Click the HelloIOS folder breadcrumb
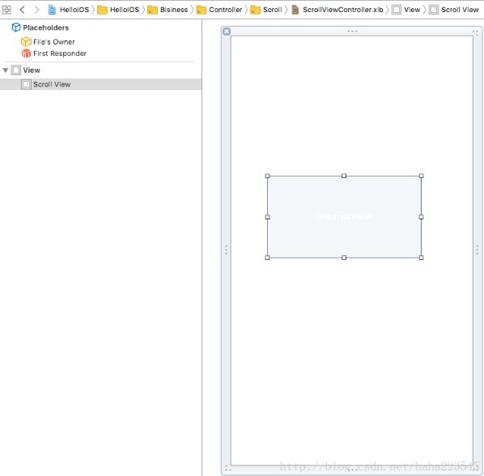The width and height of the screenshot is (484, 476). pyautogui.click(x=118, y=10)
